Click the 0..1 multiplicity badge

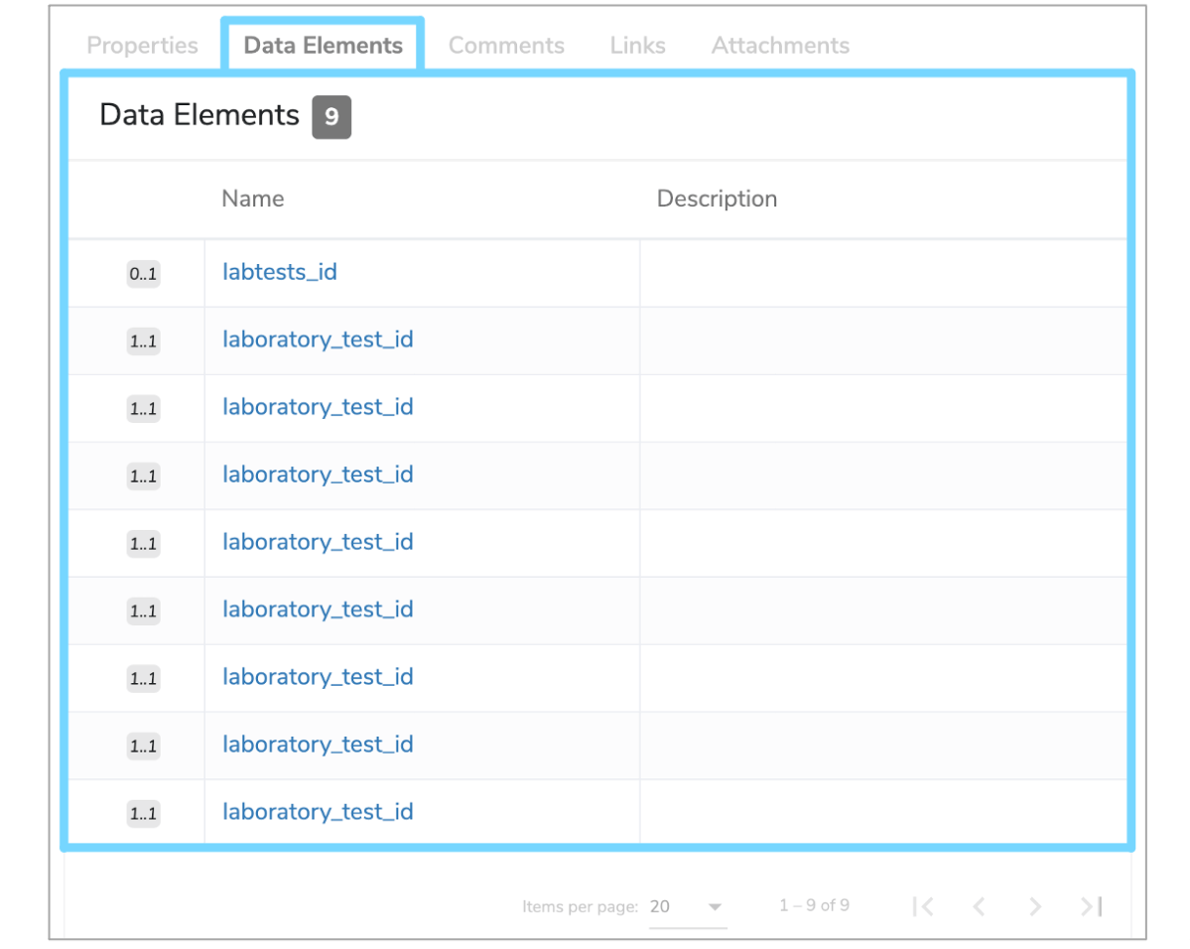[143, 273]
